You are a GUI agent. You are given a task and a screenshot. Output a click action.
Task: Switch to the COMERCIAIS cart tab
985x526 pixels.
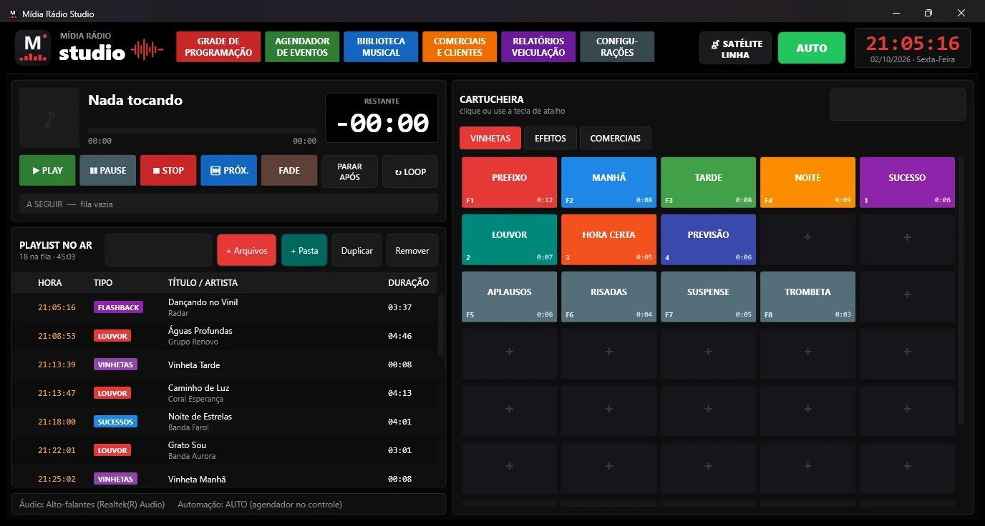pyautogui.click(x=616, y=138)
